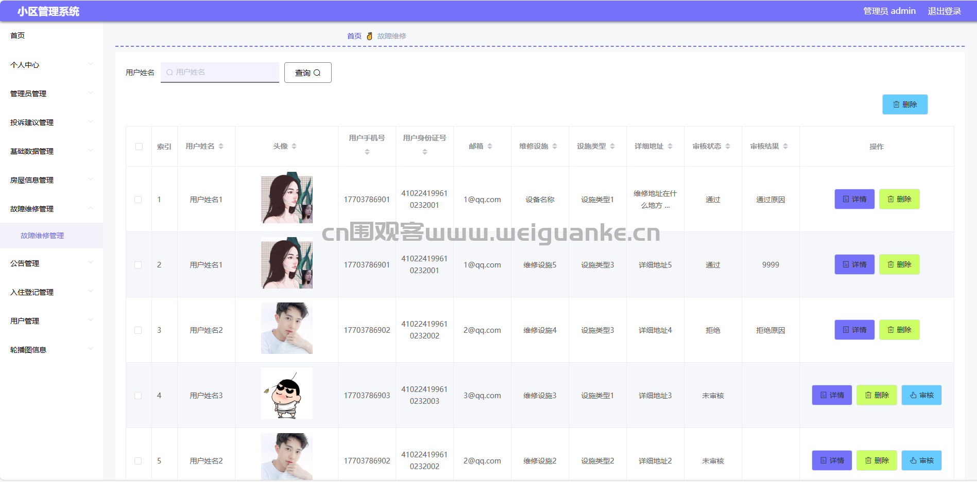
Task: Open 详情 for row 5 维修设施2
Action: (x=832, y=460)
